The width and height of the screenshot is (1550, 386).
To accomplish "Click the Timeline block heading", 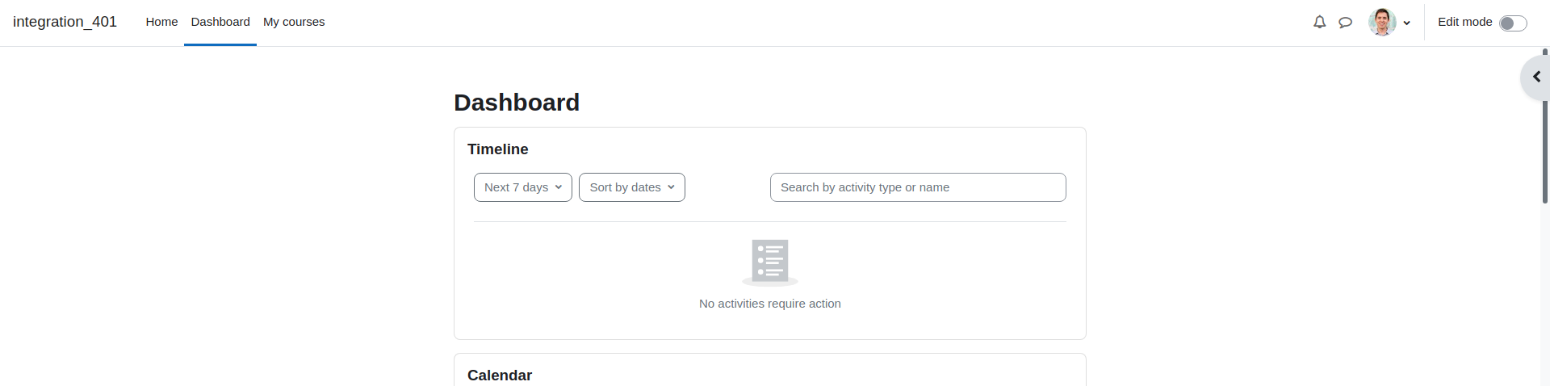I will click(498, 149).
